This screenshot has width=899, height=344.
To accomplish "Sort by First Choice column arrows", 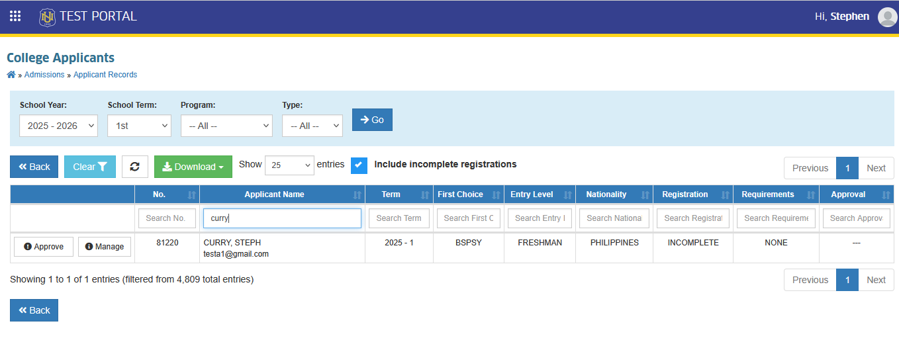I will point(496,194).
